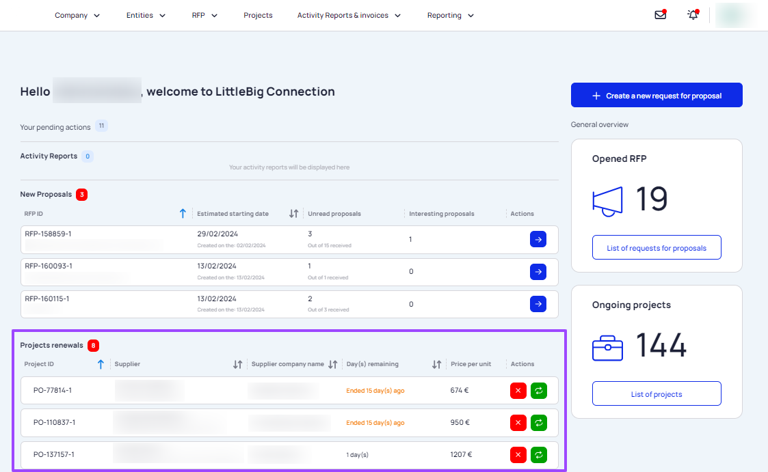Screen dimensions: 768x472
Task: Open List of requests for proposals
Action: pos(657,248)
